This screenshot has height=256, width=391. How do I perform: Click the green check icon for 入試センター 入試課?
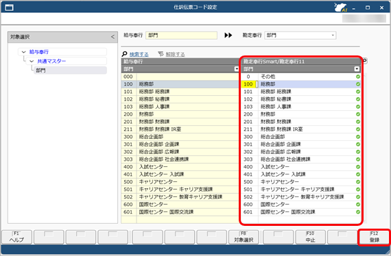[x=358, y=175]
